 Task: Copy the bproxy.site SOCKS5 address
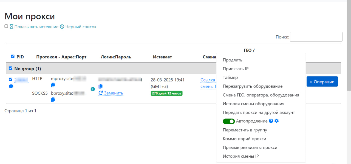coord(53,100)
